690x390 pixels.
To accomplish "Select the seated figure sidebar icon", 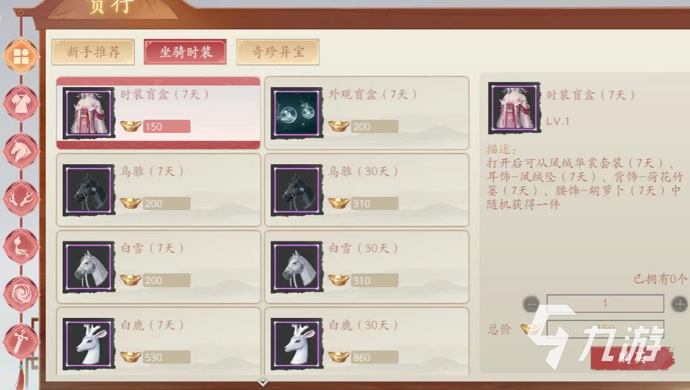I will (x=21, y=246).
